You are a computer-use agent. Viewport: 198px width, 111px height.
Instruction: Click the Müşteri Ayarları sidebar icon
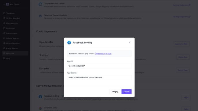tap(4, 43)
